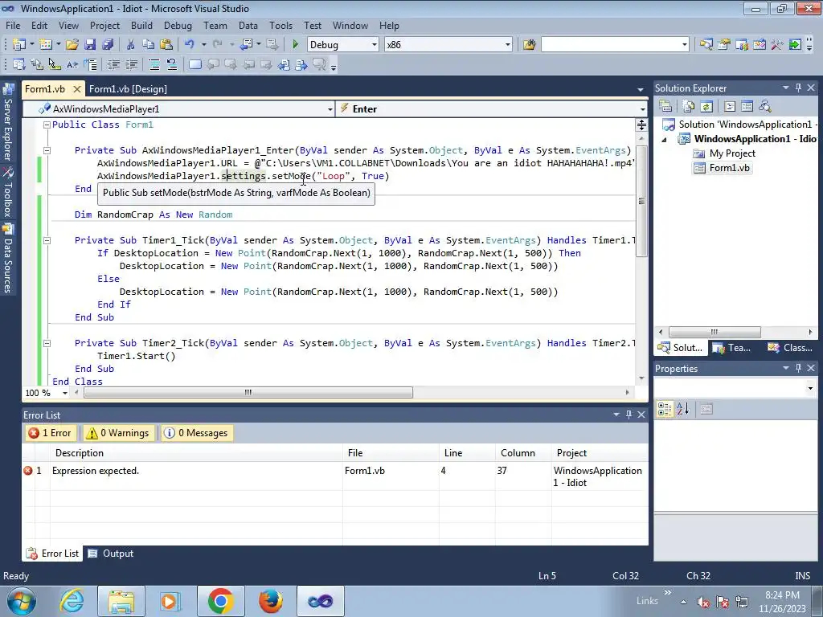Open the Toolbox hammer-and-wrench toolbar icon
Image resolution: width=823 pixels, height=617 pixels.
[x=777, y=45]
